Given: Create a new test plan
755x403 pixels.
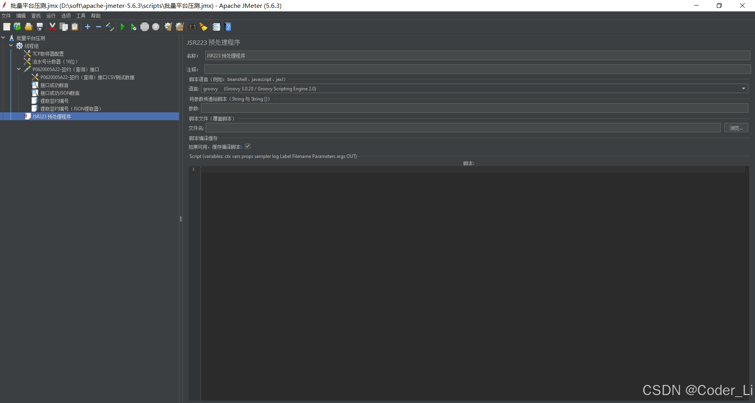Looking at the screenshot, I should tap(7, 27).
